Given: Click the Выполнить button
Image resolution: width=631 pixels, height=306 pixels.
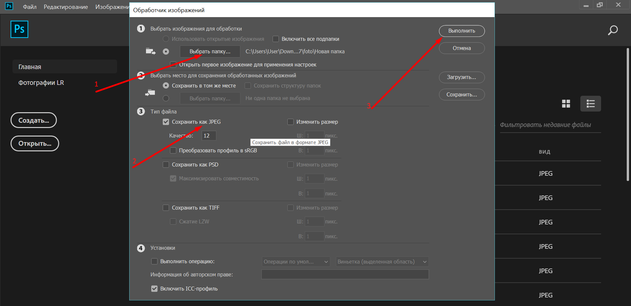Looking at the screenshot, I should coord(462,31).
